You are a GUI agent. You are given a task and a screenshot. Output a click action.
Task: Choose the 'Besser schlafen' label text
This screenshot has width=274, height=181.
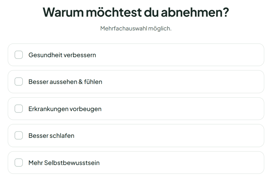51,136
